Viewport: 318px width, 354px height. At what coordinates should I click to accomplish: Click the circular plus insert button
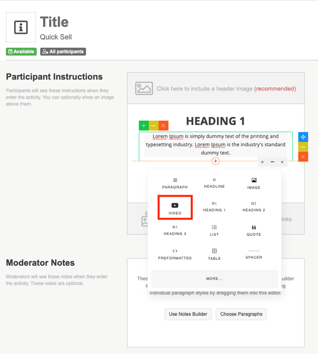215,161
